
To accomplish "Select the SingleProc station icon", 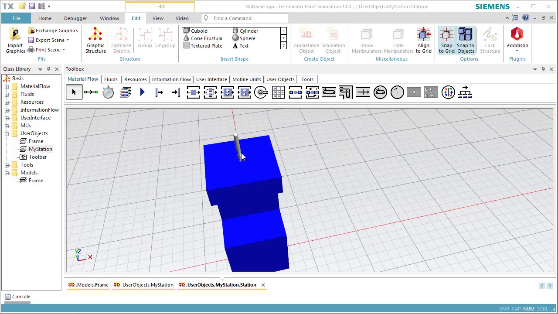I will click(x=193, y=92).
